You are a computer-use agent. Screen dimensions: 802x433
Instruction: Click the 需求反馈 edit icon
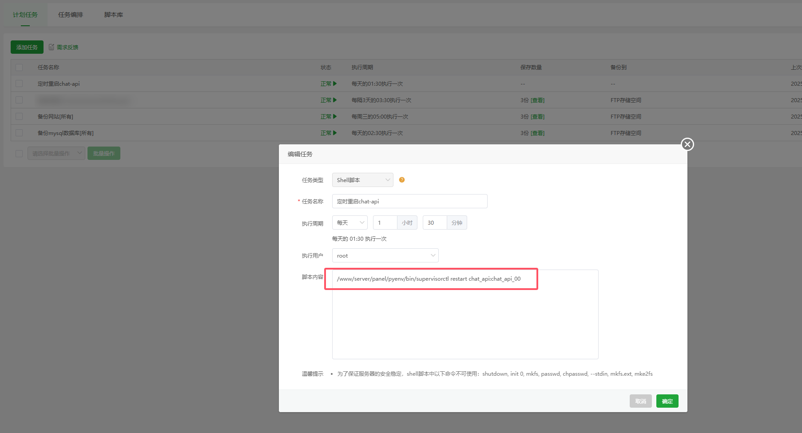point(52,47)
